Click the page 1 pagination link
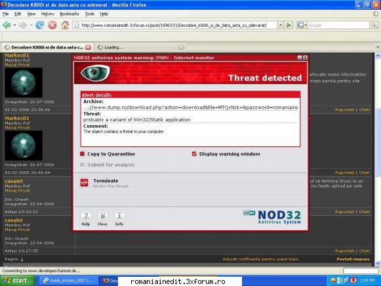The image size is (381, 286). pyautogui.click(x=22, y=259)
